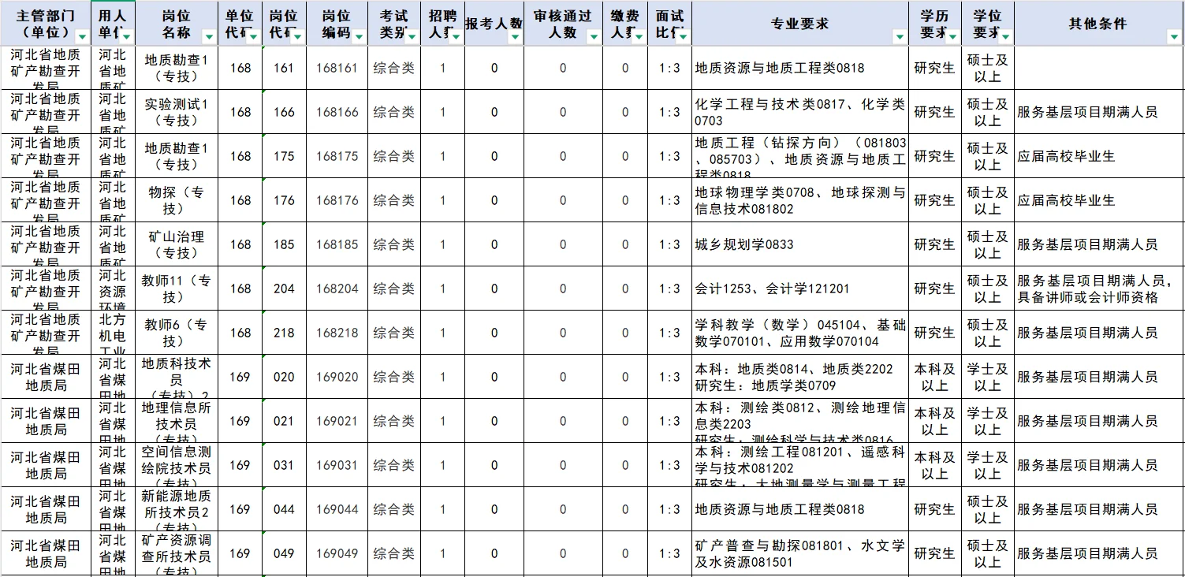Open the filter dropdown for 专业要求

coord(899,35)
